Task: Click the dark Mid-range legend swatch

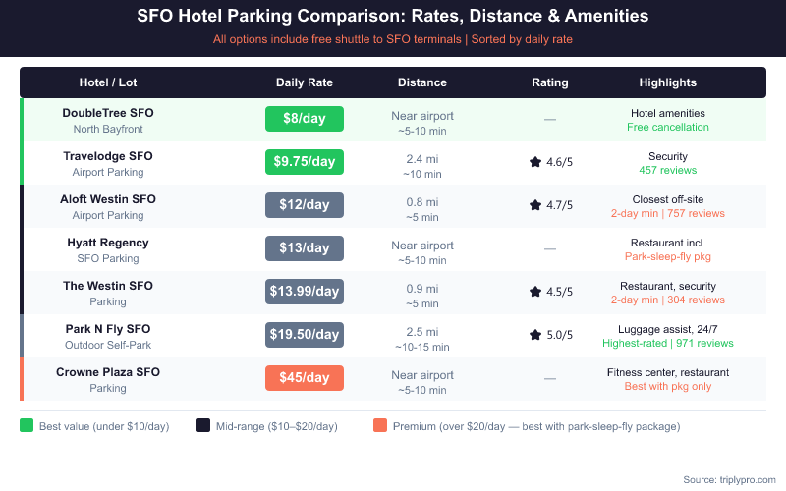Action: (x=203, y=425)
